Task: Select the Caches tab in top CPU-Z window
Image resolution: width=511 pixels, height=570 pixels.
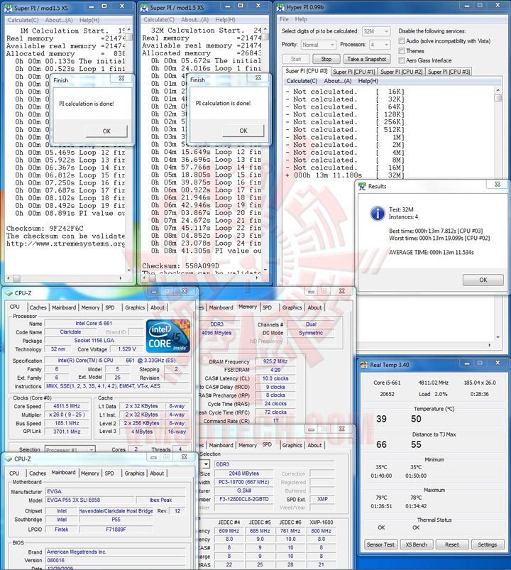Action: [38, 307]
